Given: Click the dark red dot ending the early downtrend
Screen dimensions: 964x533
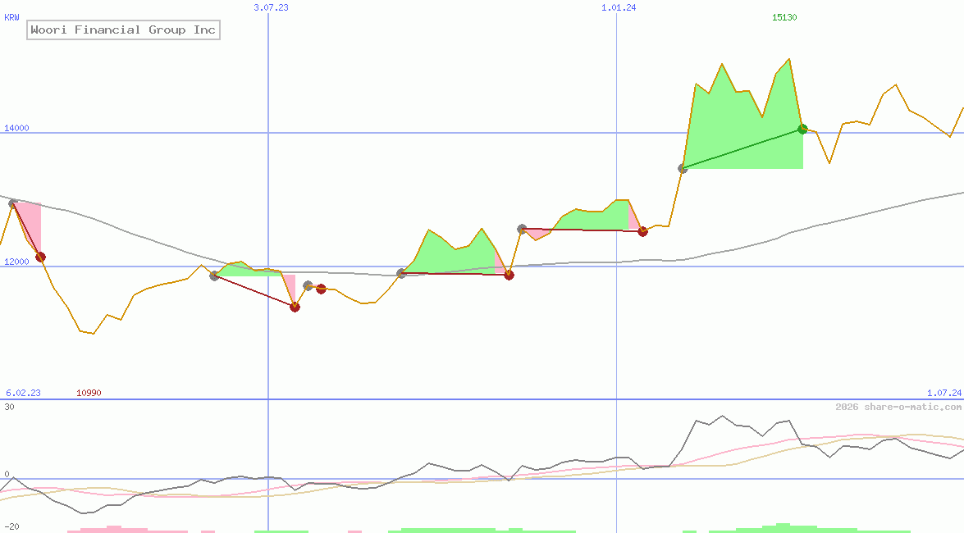Looking at the screenshot, I should click(x=40, y=257).
